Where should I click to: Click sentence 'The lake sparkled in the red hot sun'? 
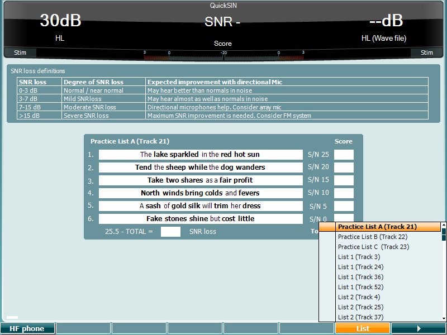tap(201, 155)
